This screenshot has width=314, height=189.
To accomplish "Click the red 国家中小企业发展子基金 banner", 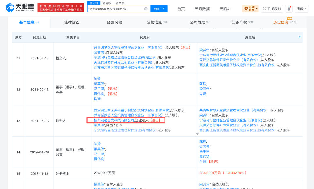I will click(61, 8).
